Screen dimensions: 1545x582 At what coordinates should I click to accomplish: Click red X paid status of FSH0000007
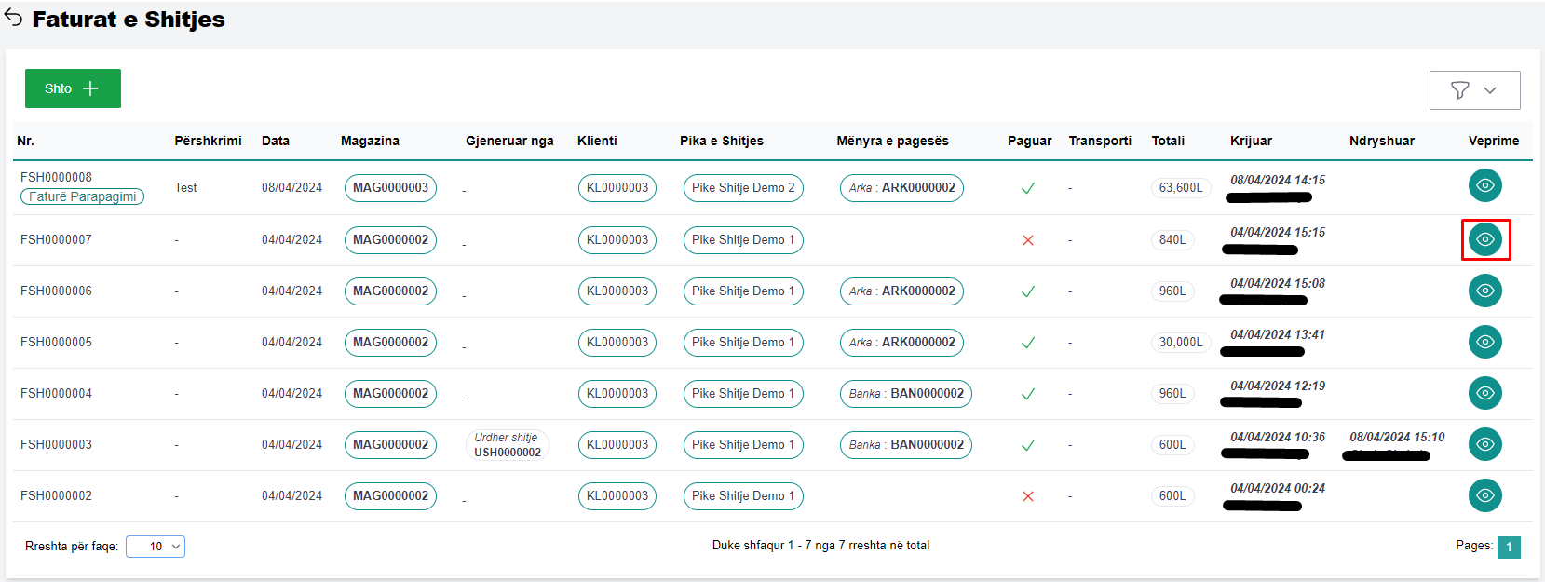point(1028,240)
